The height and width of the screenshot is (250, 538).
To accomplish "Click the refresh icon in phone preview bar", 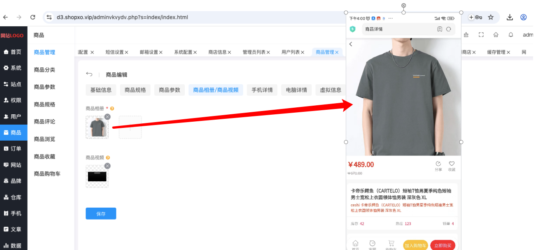I will (x=449, y=29).
